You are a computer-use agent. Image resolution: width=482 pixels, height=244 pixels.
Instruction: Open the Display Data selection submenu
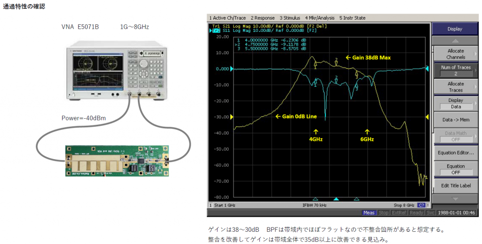[455, 104]
